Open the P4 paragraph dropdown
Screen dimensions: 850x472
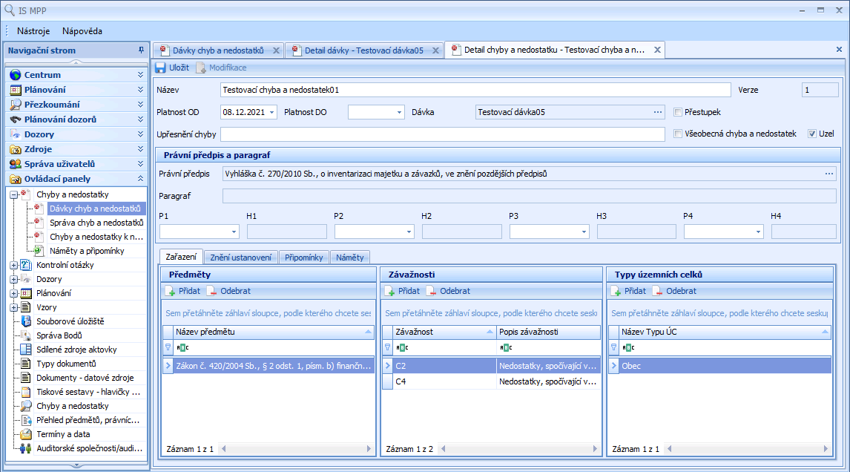coord(758,232)
